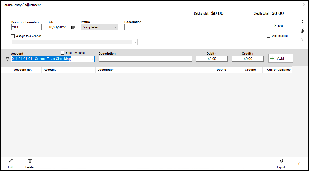Sort by Credits column header
Image resolution: width=309 pixels, height=171 pixels.
(x=248, y=70)
